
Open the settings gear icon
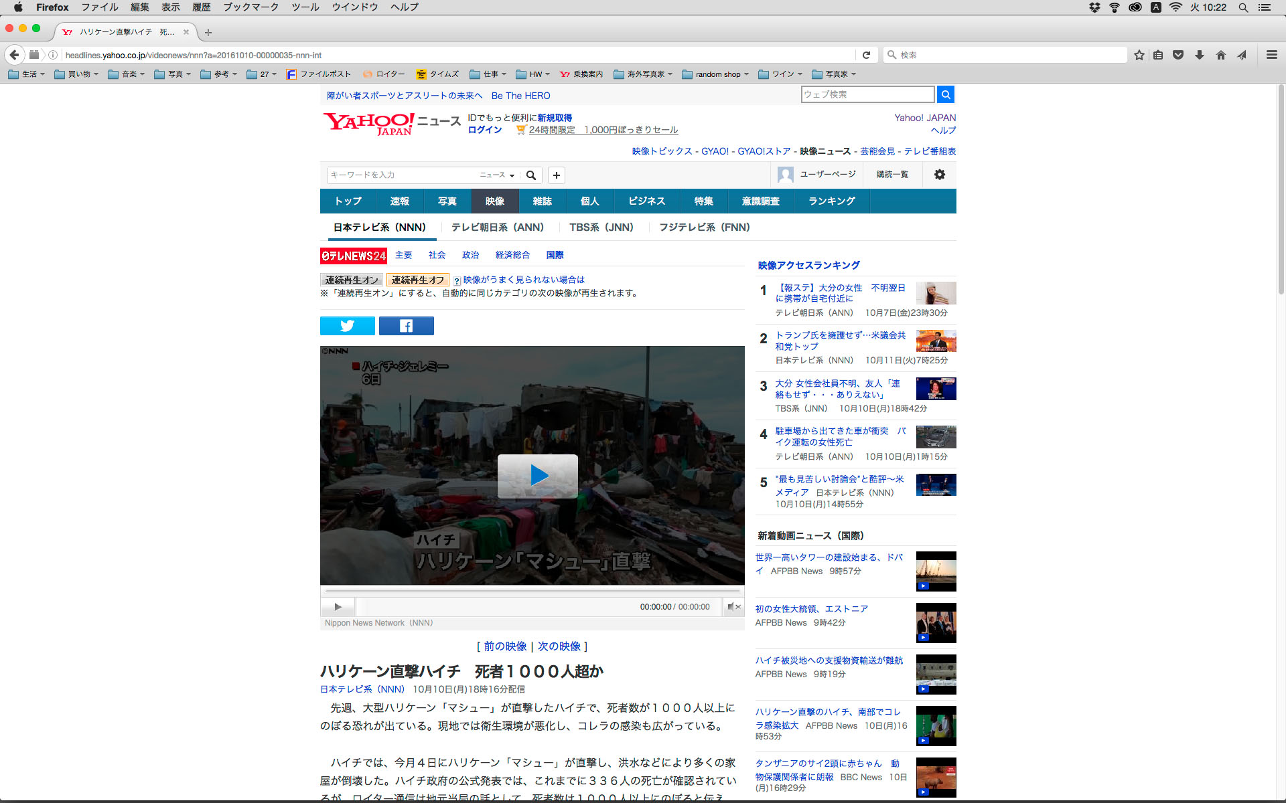point(939,175)
